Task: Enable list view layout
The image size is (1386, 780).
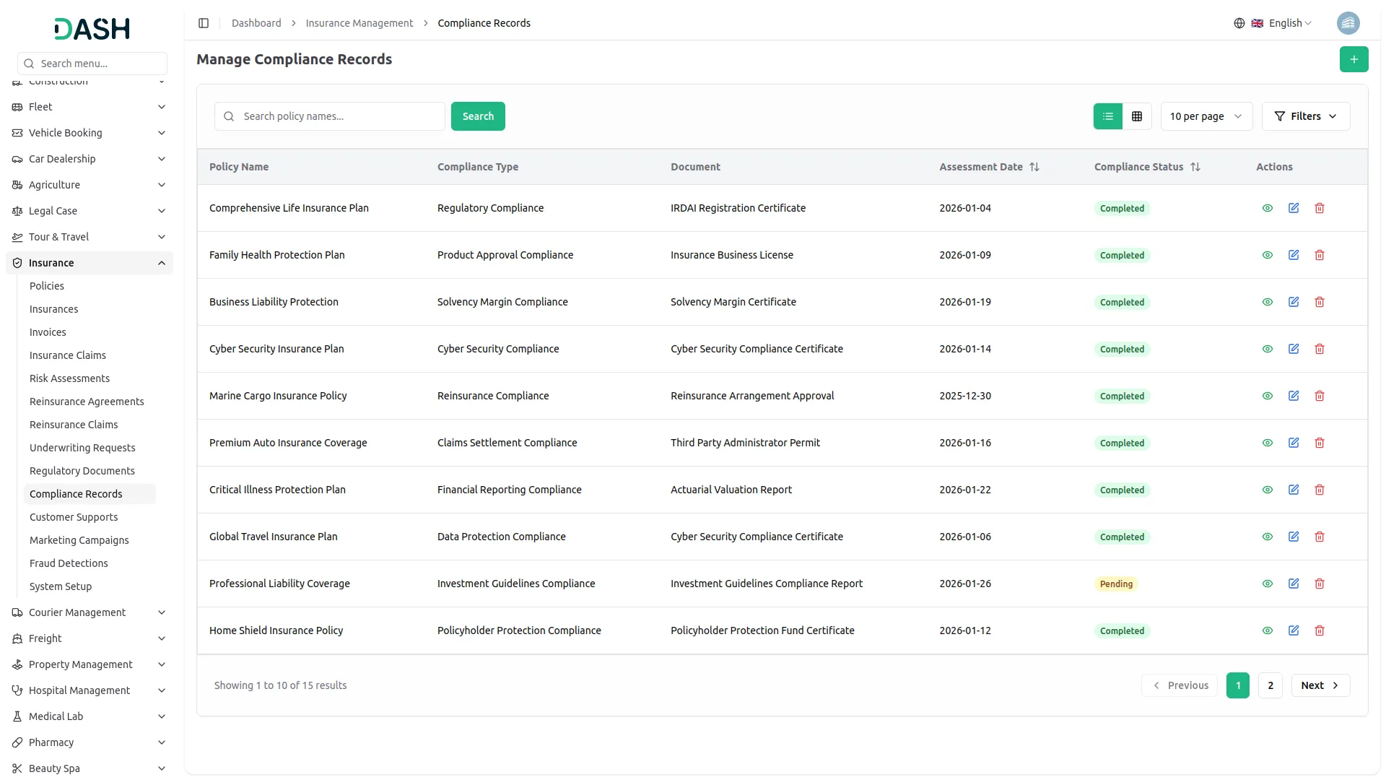Action: click(1108, 116)
